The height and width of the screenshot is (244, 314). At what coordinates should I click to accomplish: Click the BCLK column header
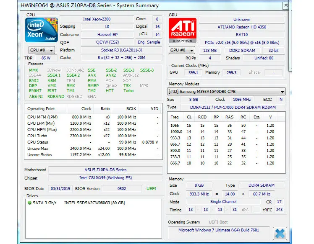pyautogui.click(x=125, y=109)
